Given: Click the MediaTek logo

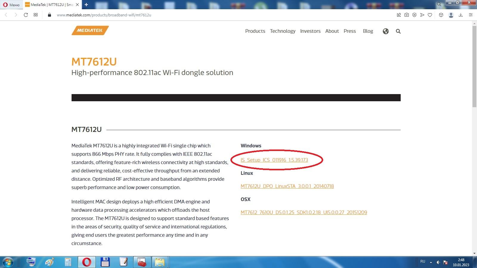Looking at the screenshot, I should pyautogui.click(x=90, y=30).
